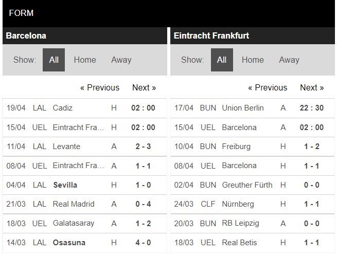The image size is (337, 256).
Task: Go to Eintracht Frankfurt's « Previous matches
Action: pos(268,87)
